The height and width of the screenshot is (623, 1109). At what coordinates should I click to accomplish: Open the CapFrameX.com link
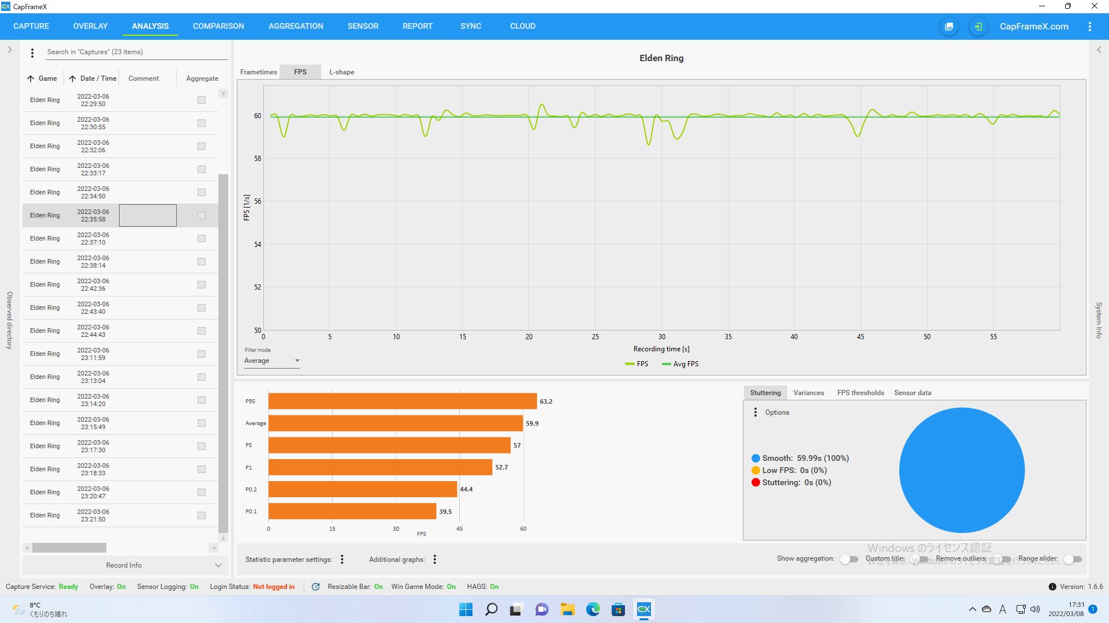click(x=1033, y=27)
